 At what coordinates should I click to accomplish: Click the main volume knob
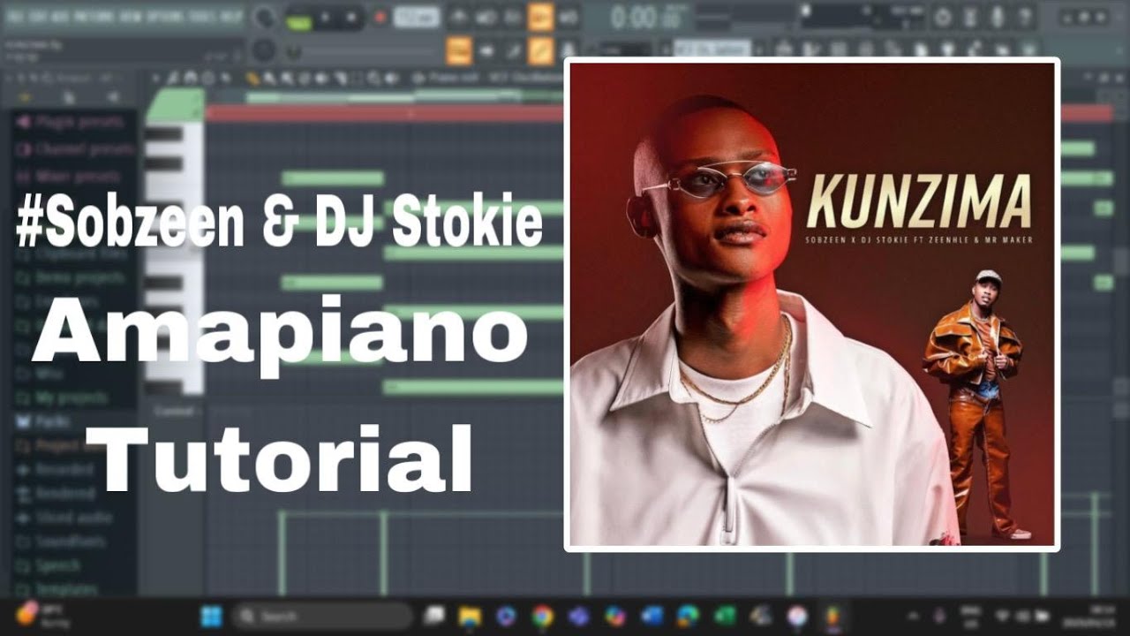(x=264, y=17)
